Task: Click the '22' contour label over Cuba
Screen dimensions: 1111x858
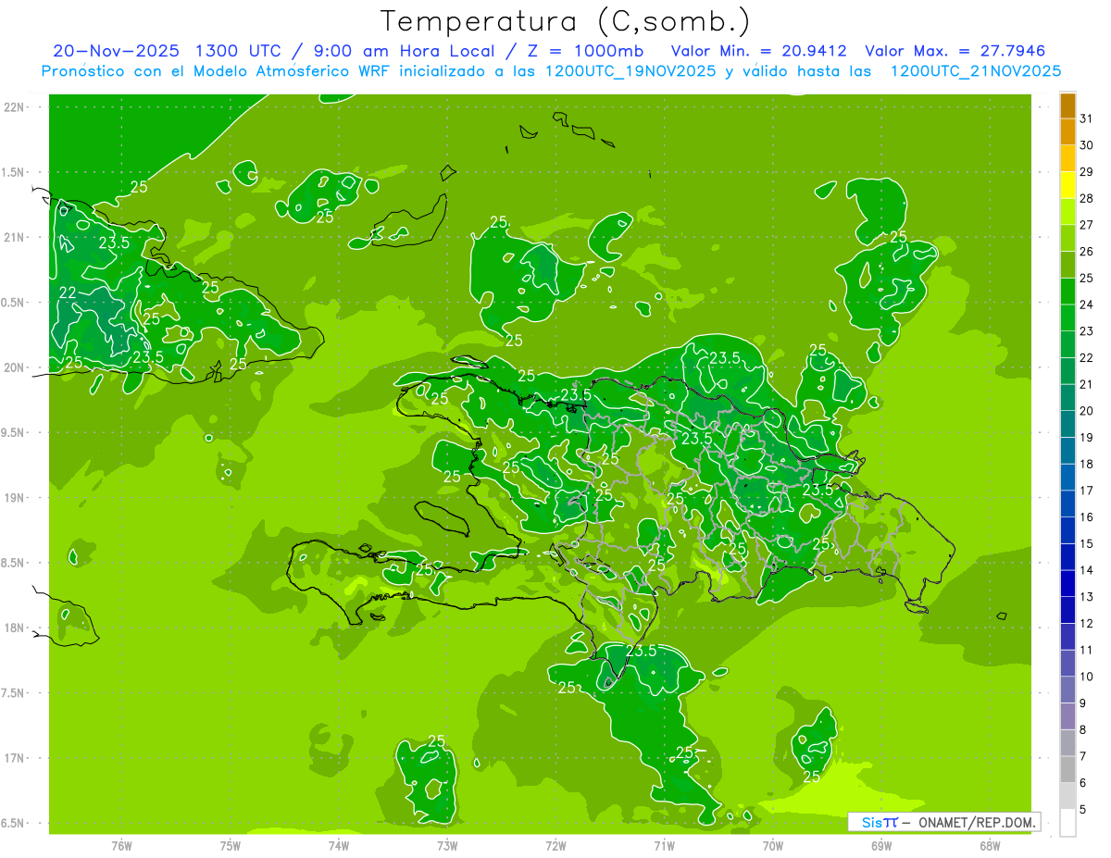Action: click(x=68, y=292)
